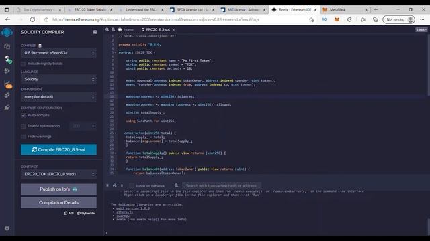Viewport: 430px width, 241px height.
Task: Click the zoom in icon in editor
Action: pyautogui.click(x=114, y=29)
